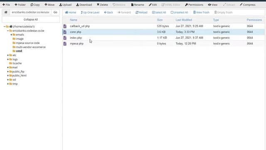Image resolution: width=266 pixels, height=150 pixels.
Task: Click callback_url.php file name
Action: point(80,26)
